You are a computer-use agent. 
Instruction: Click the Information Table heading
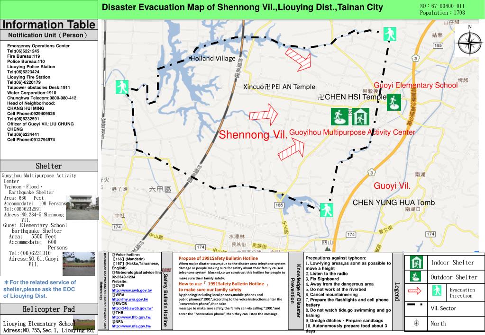click(49, 25)
